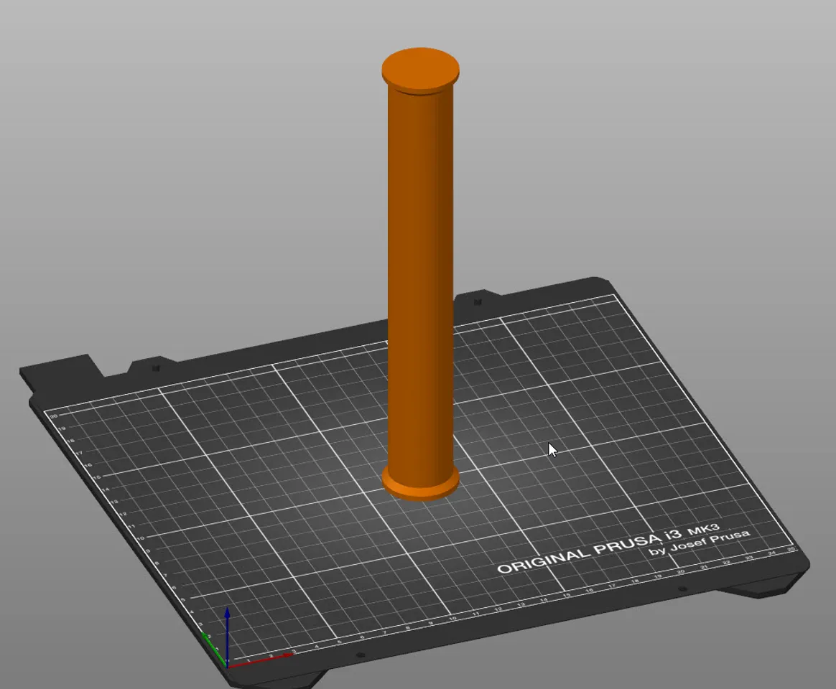Click the bed origin where axes meet
The height and width of the screenshot is (689, 836).
[x=228, y=666]
